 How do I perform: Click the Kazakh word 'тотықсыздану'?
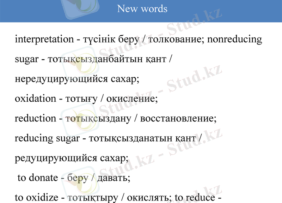(x=98, y=119)
